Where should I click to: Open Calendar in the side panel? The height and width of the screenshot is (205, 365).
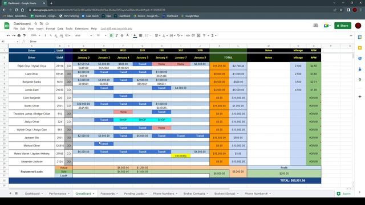tap(360, 37)
